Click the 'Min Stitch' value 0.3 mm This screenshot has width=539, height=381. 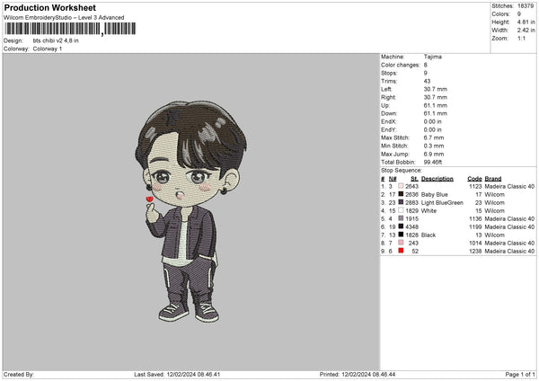(x=434, y=146)
